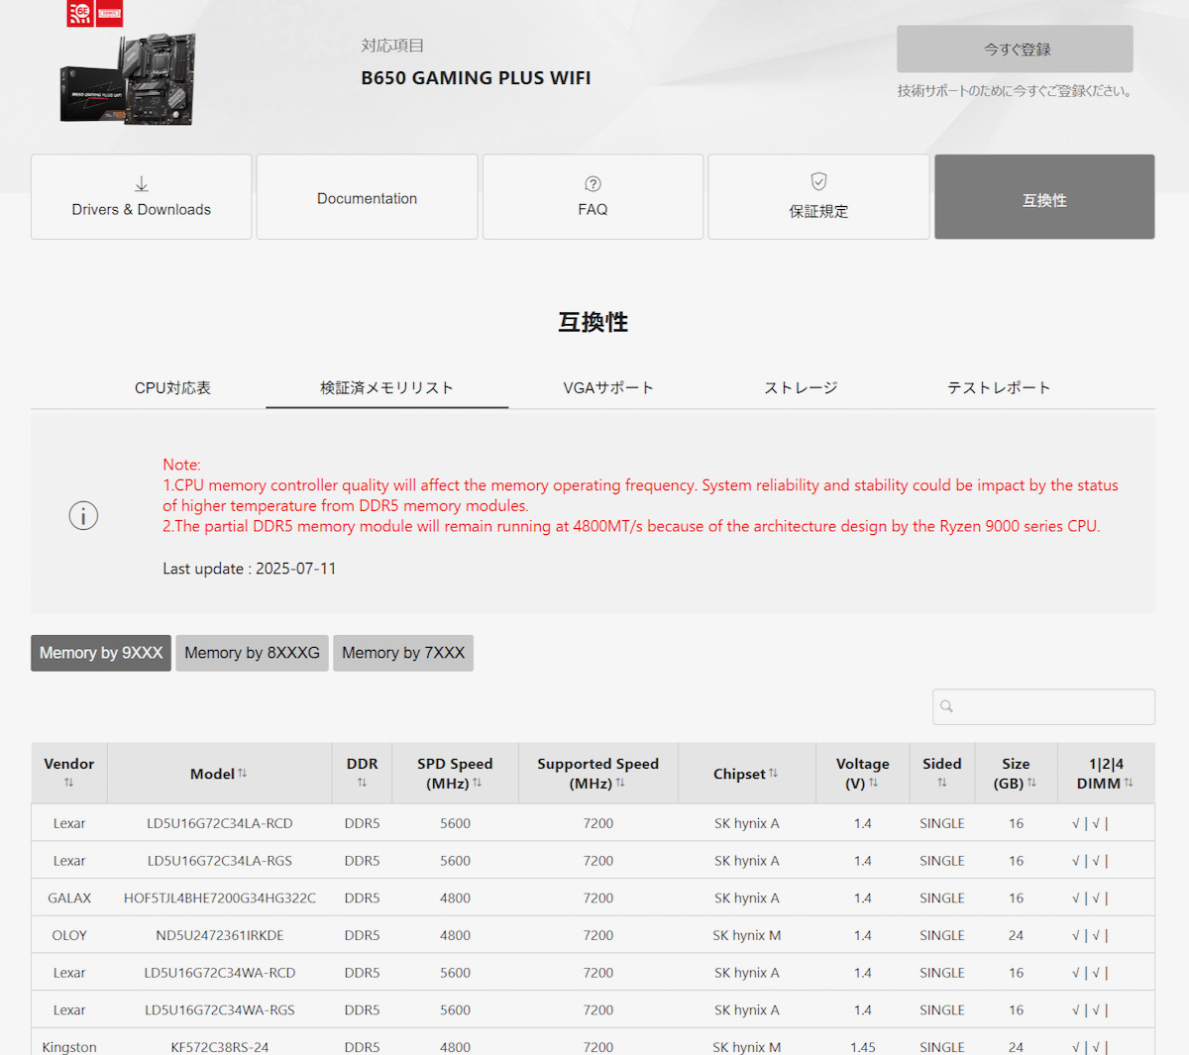Sort by Chipset arrows icon
The height and width of the screenshot is (1055, 1189).
tap(774, 773)
